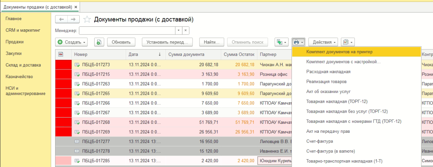This screenshot has width=433, height=167.
Task: Expand the Менеджер dropdown list
Action: pyautogui.click(x=179, y=30)
